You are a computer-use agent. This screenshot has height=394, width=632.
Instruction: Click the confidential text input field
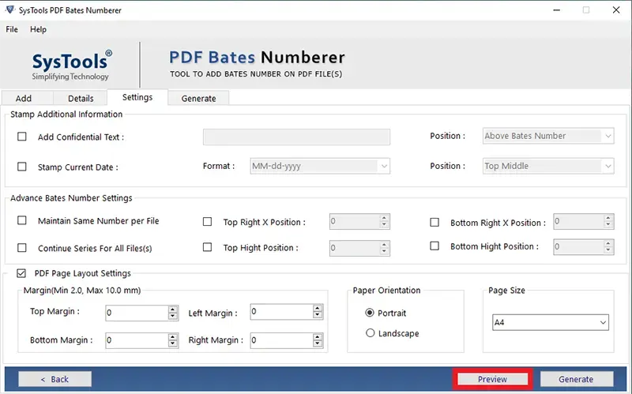pos(296,137)
